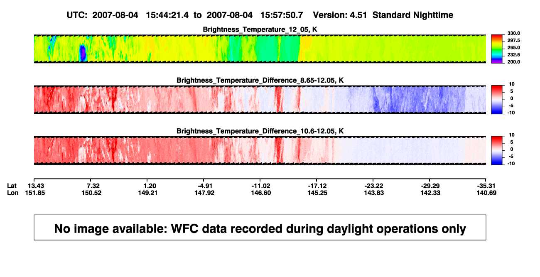The width and height of the screenshot is (540, 277).
Task: Click longitude value 143.83
Action: tap(374, 193)
